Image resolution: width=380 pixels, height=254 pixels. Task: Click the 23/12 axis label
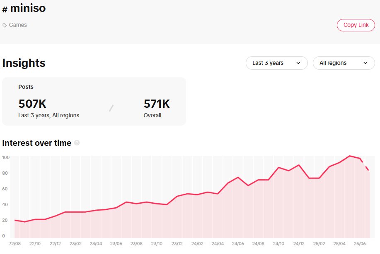177,244
